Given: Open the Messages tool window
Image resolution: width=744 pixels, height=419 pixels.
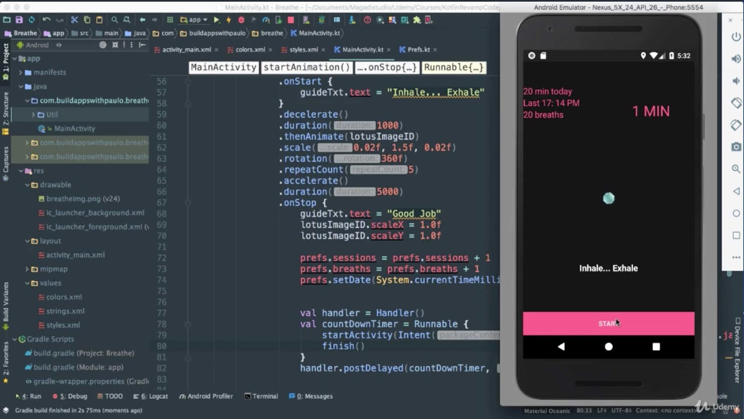Looking at the screenshot, I should point(311,396).
